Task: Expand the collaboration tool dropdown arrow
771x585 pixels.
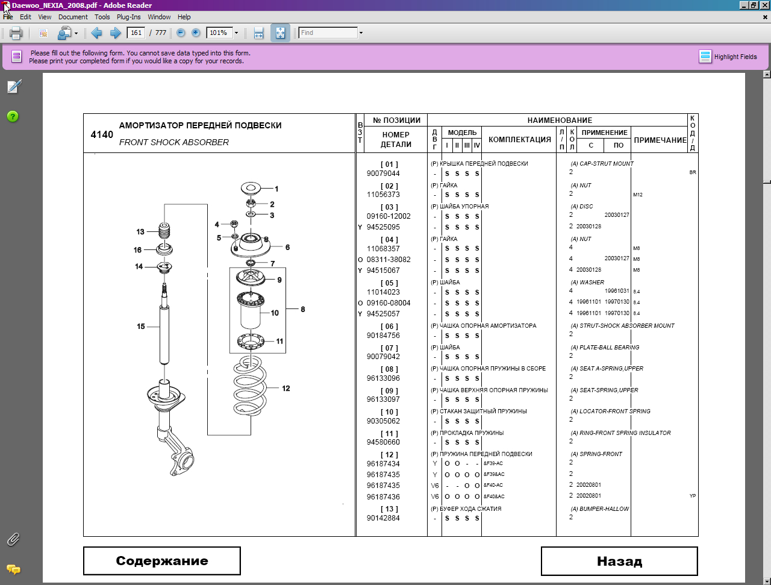Action: (76, 34)
